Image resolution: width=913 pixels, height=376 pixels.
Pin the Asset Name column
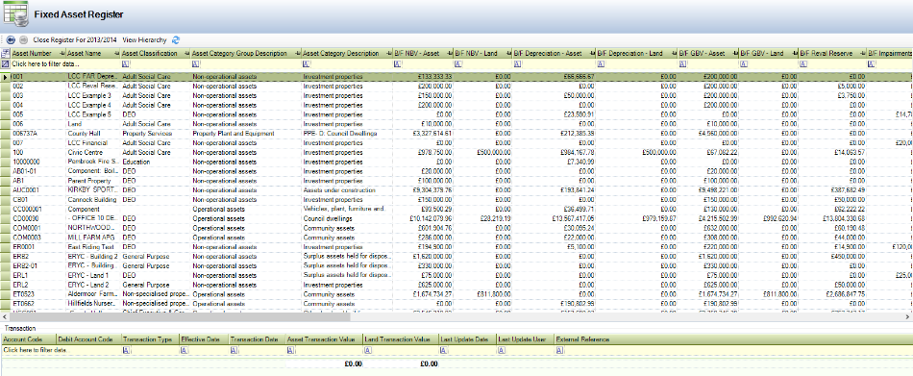click(117, 54)
